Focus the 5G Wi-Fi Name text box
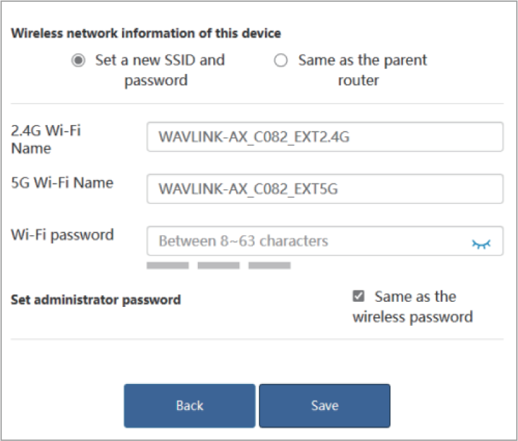 [x=324, y=189]
